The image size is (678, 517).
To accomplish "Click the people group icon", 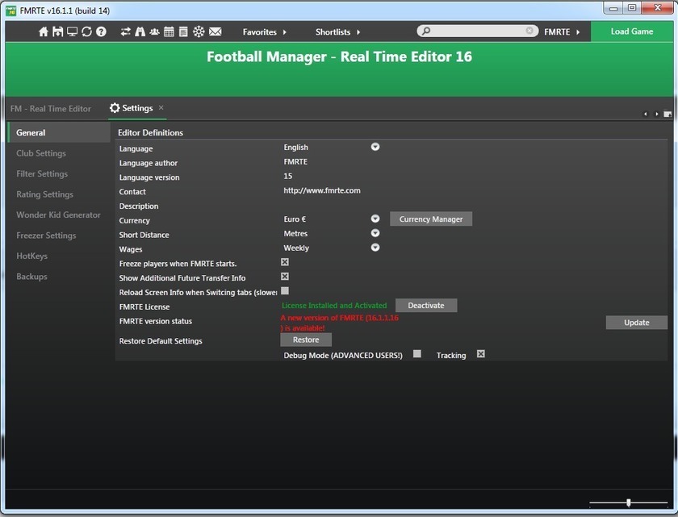I will click(x=154, y=31).
